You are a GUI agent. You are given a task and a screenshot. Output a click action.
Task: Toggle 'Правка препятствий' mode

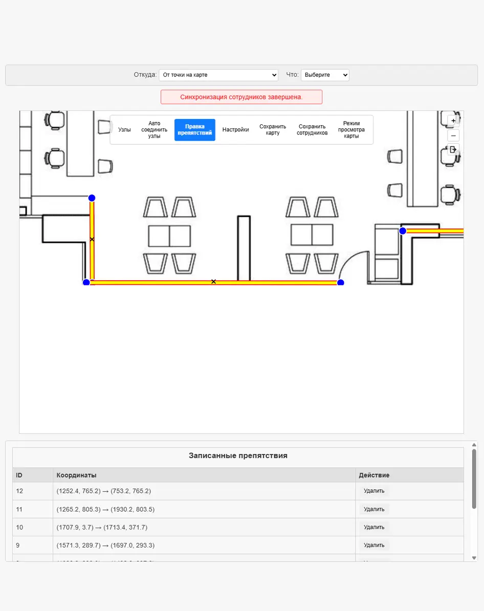[x=194, y=130]
